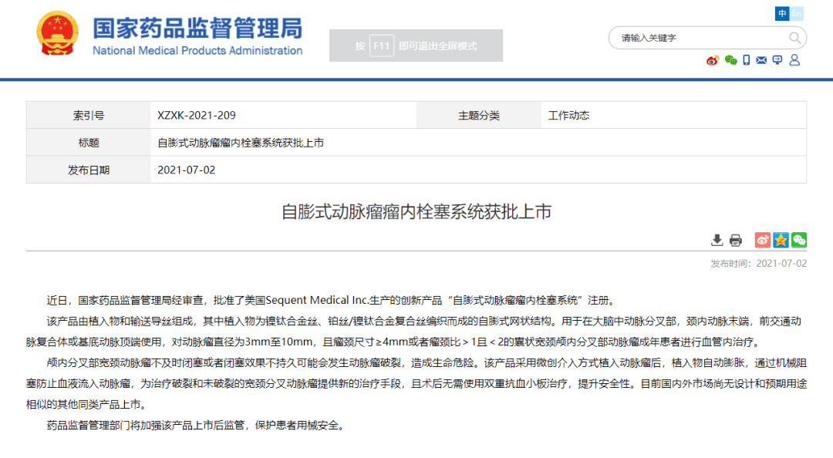Click the 标题 label cell
Screen dimensions: 833x458
89,143
